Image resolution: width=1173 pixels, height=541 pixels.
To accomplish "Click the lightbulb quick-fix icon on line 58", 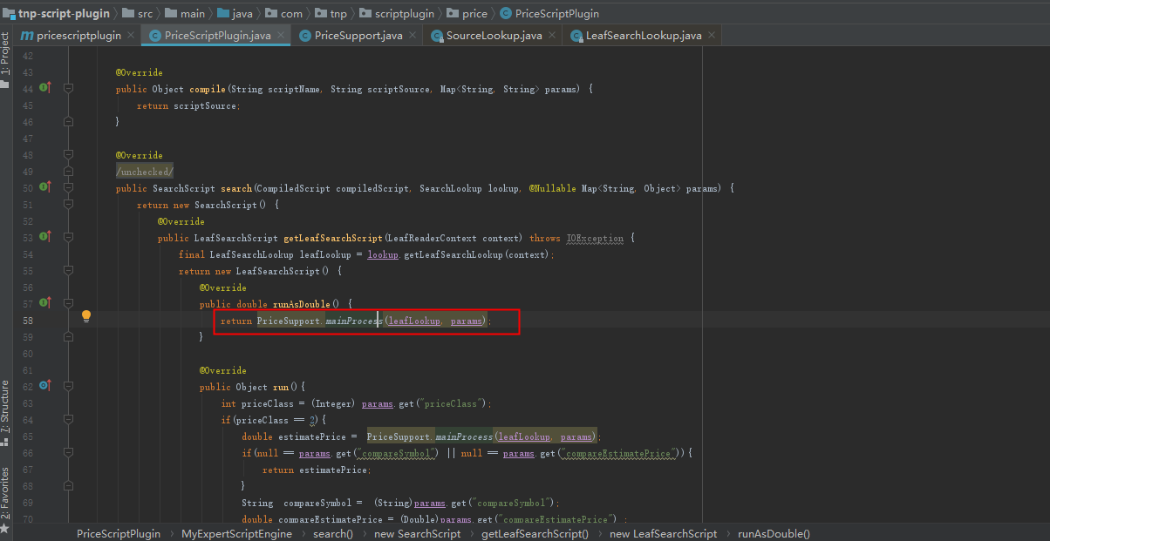I will point(86,316).
